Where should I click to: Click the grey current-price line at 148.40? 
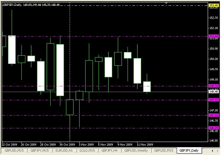(x=105, y=92)
